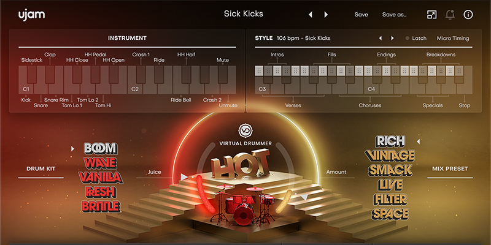Select SPACE mix preset
The width and height of the screenshot is (491, 245).
[x=390, y=214]
